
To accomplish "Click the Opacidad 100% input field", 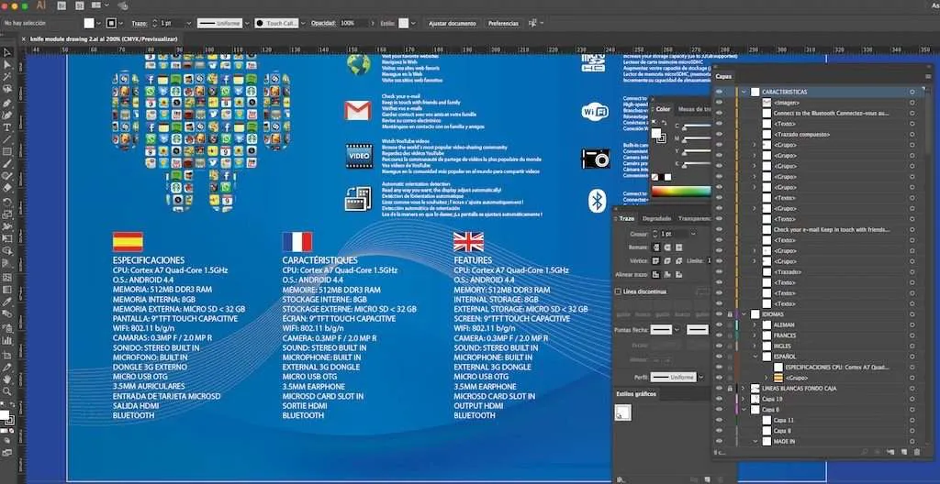I will tap(352, 23).
